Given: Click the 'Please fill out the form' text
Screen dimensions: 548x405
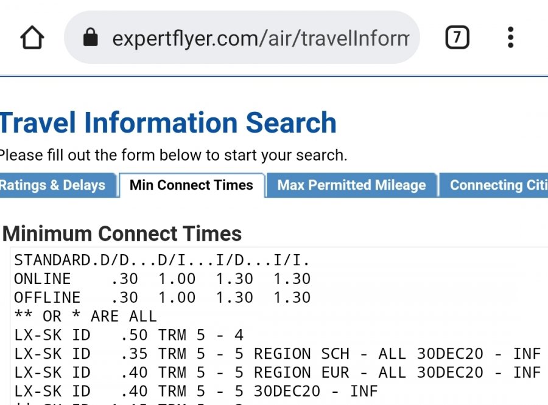Looking at the screenshot, I should click(x=173, y=155).
